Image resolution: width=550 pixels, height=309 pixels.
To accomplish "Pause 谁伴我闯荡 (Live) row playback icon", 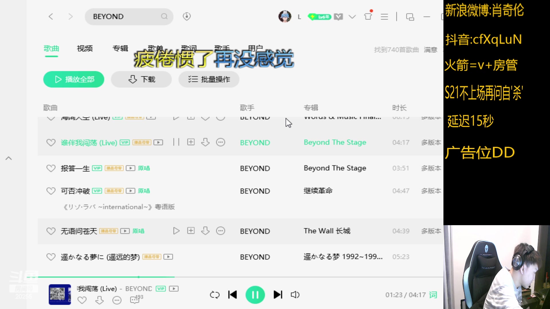I will coord(176,142).
